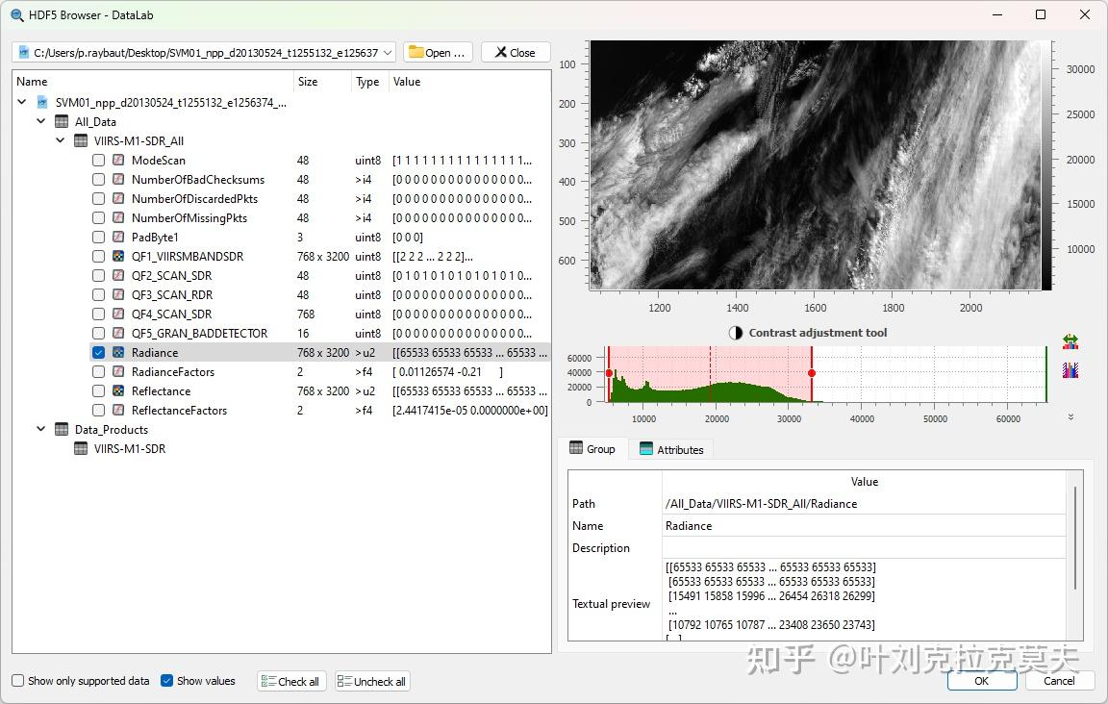Screen dimensions: 1108x704
Task: Check the ModeScan checkbox
Action: pos(98,161)
